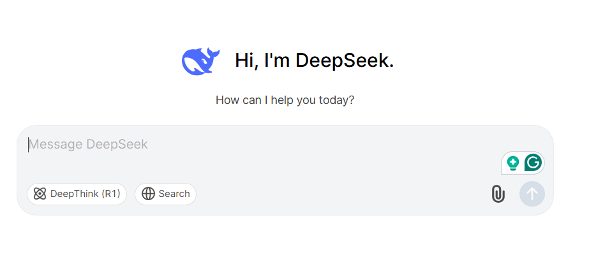The image size is (589, 255).
Task: Attach a file with the paperclip icon
Action: 498,194
